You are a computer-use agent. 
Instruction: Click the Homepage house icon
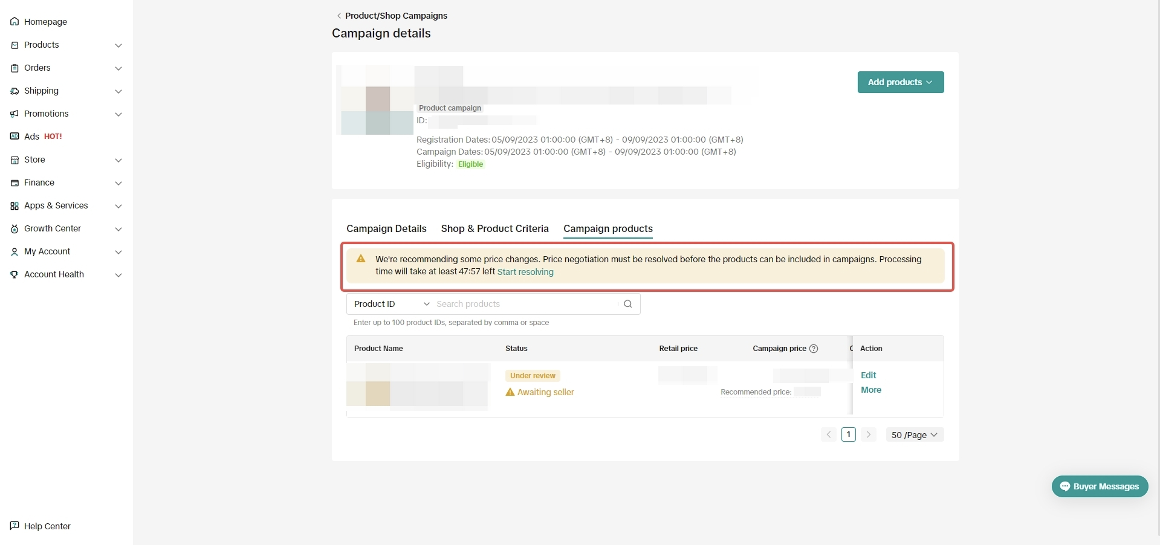pos(15,22)
